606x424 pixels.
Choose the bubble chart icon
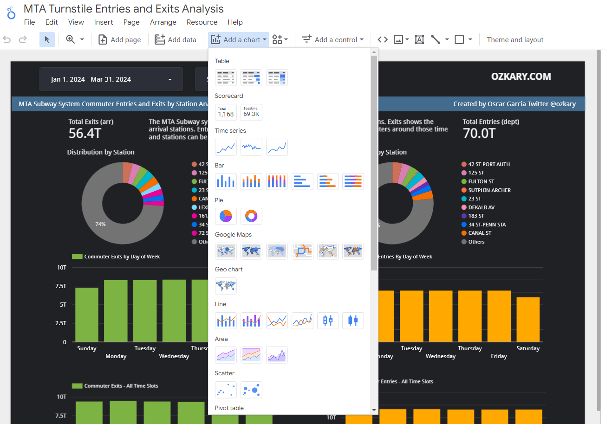pos(251,390)
